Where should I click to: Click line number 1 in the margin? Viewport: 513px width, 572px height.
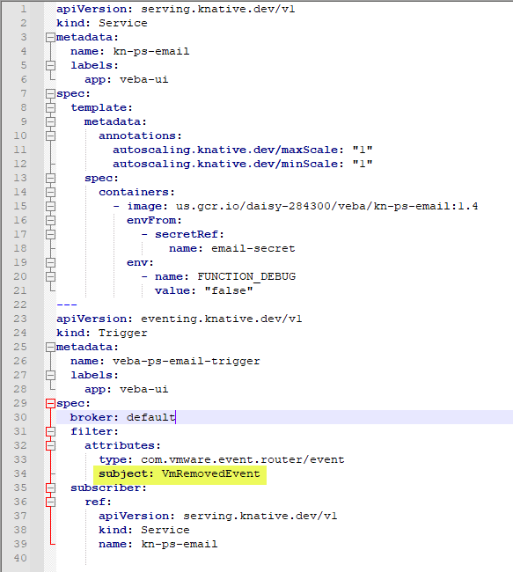coord(24,9)
